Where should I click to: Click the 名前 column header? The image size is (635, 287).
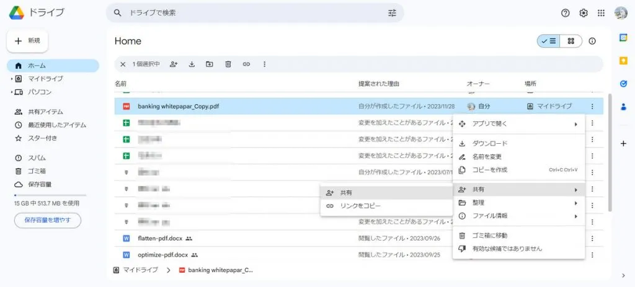[120, 84]
